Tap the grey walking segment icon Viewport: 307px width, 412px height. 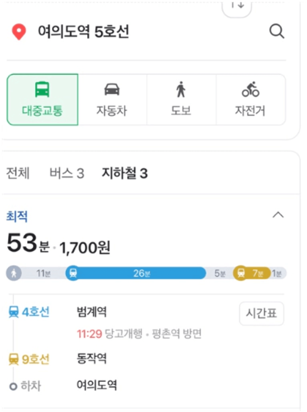tap(14, 273)
